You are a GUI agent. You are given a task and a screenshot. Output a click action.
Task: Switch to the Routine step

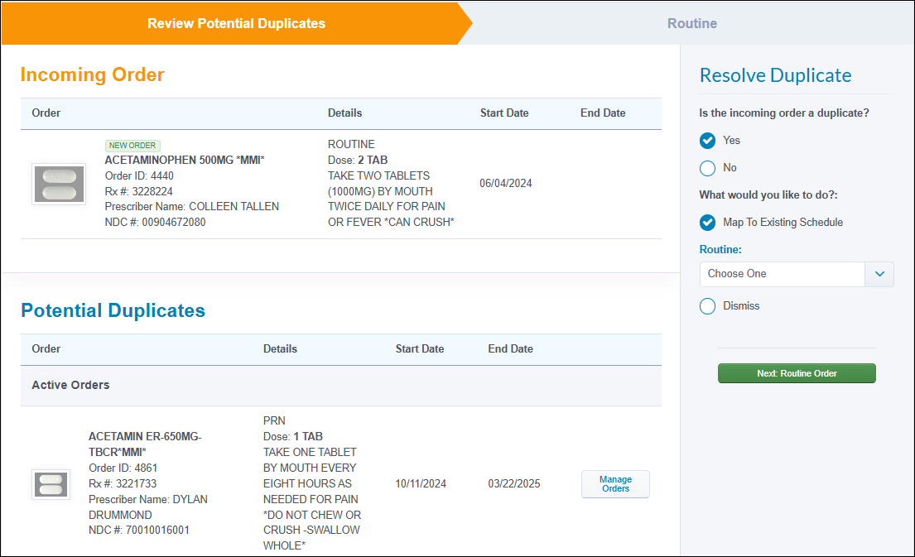click(x=692, y=23)
